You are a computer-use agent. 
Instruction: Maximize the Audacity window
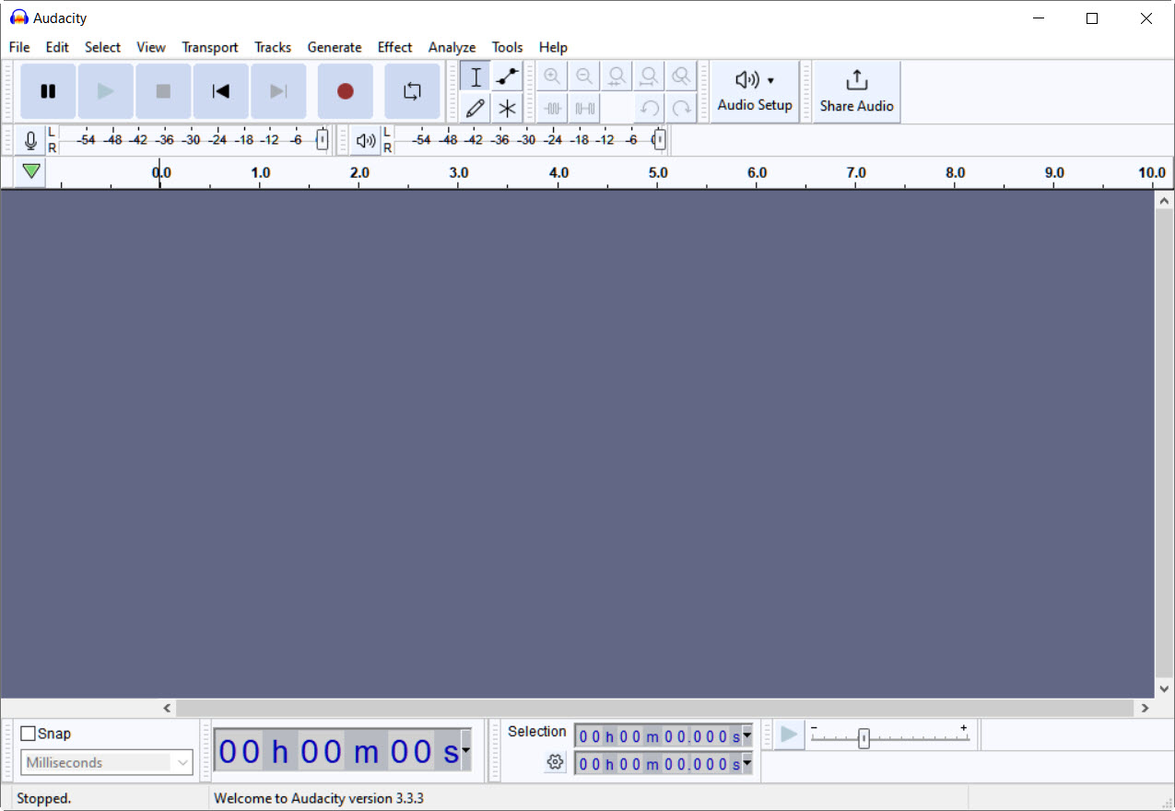[1092, 18]
